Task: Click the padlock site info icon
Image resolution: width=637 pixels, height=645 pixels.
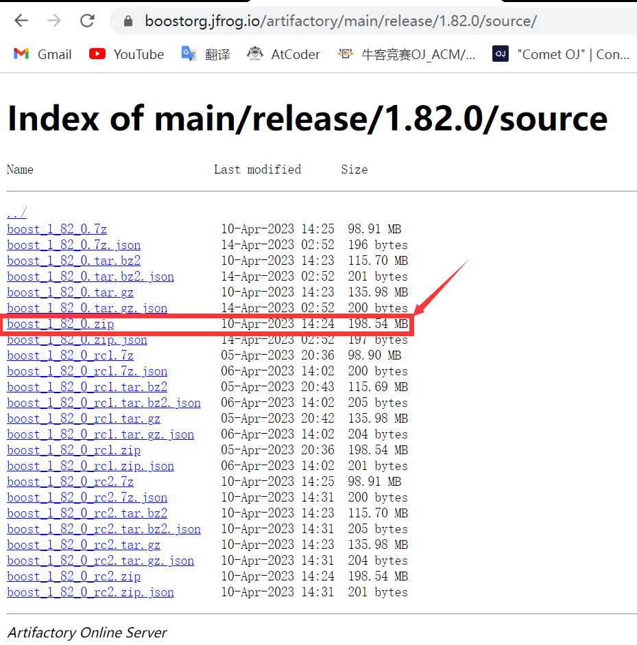Action: click(128, 21)
